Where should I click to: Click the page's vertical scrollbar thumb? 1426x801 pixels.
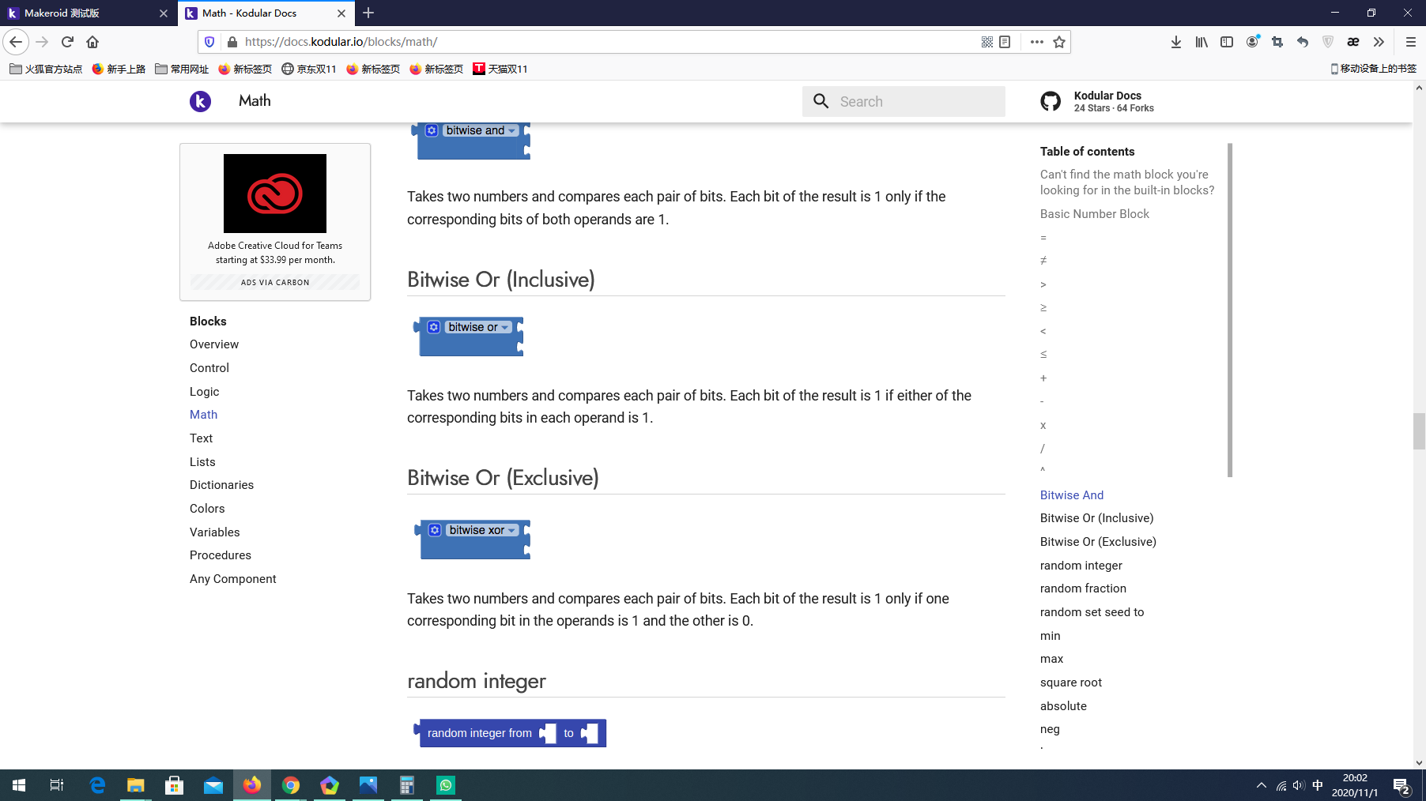point(1419,431)
